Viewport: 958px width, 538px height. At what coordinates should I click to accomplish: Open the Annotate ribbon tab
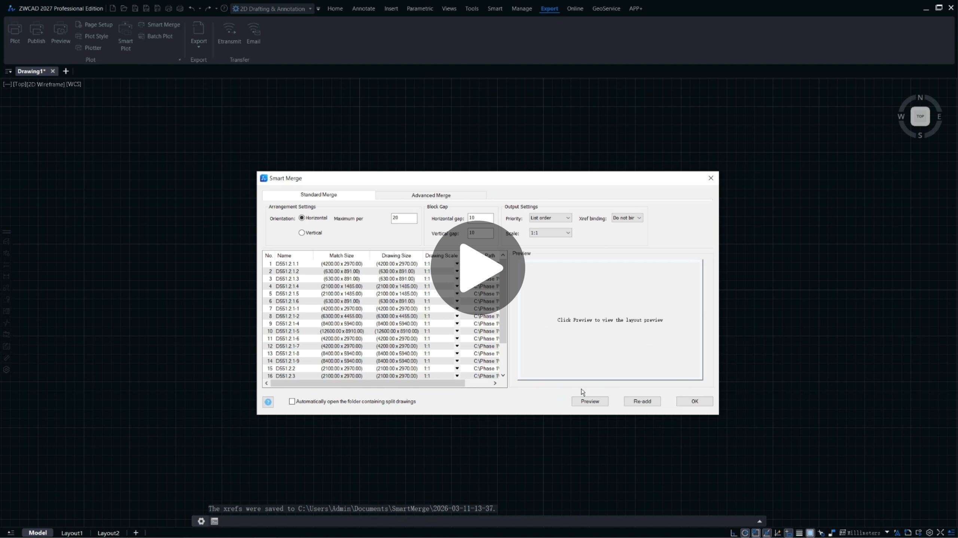pyautogui.click(x=363, y=8)
